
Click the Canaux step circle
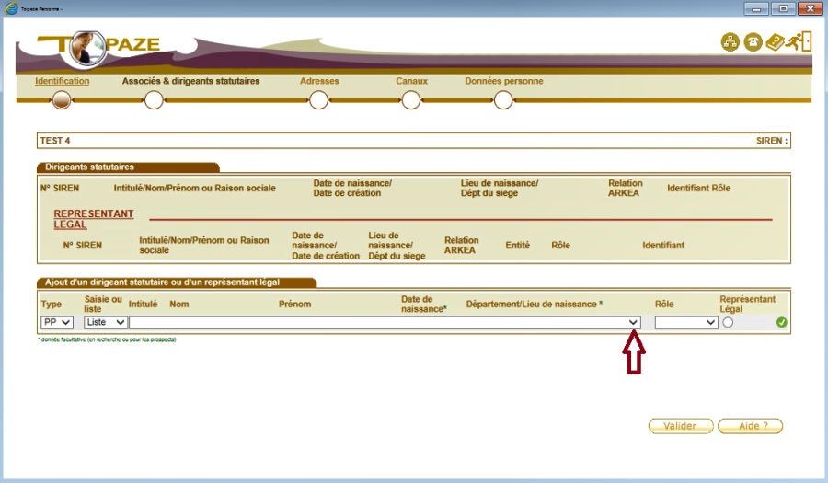[x=411, y=100]
